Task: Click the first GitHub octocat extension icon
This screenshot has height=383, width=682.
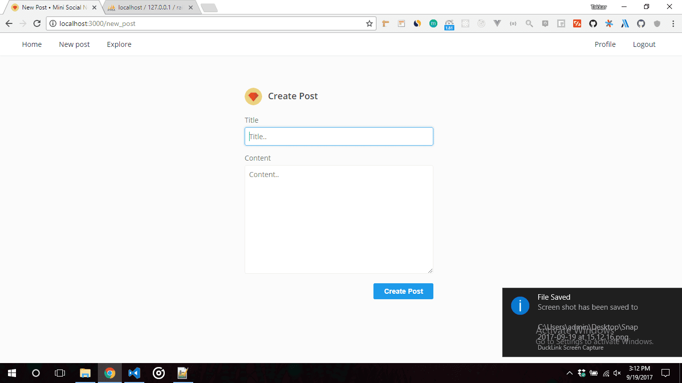Action: coord(593,23)
